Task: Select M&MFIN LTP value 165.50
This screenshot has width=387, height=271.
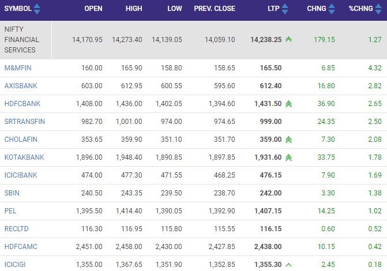Action: [270, 68]
